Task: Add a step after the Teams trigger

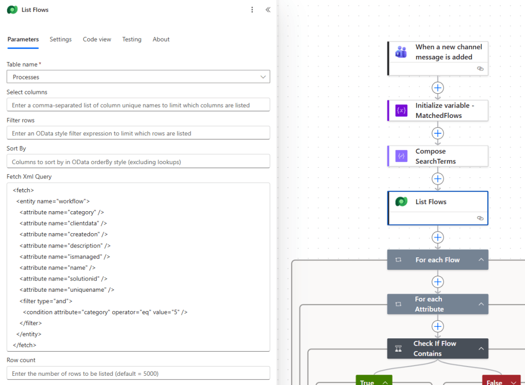Action: tap(438, 87)
